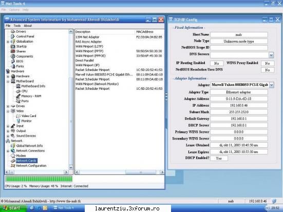The height and width of the screenshot is (212, 283).
Task: Select the BIOS icon
Action: point(13,61)
